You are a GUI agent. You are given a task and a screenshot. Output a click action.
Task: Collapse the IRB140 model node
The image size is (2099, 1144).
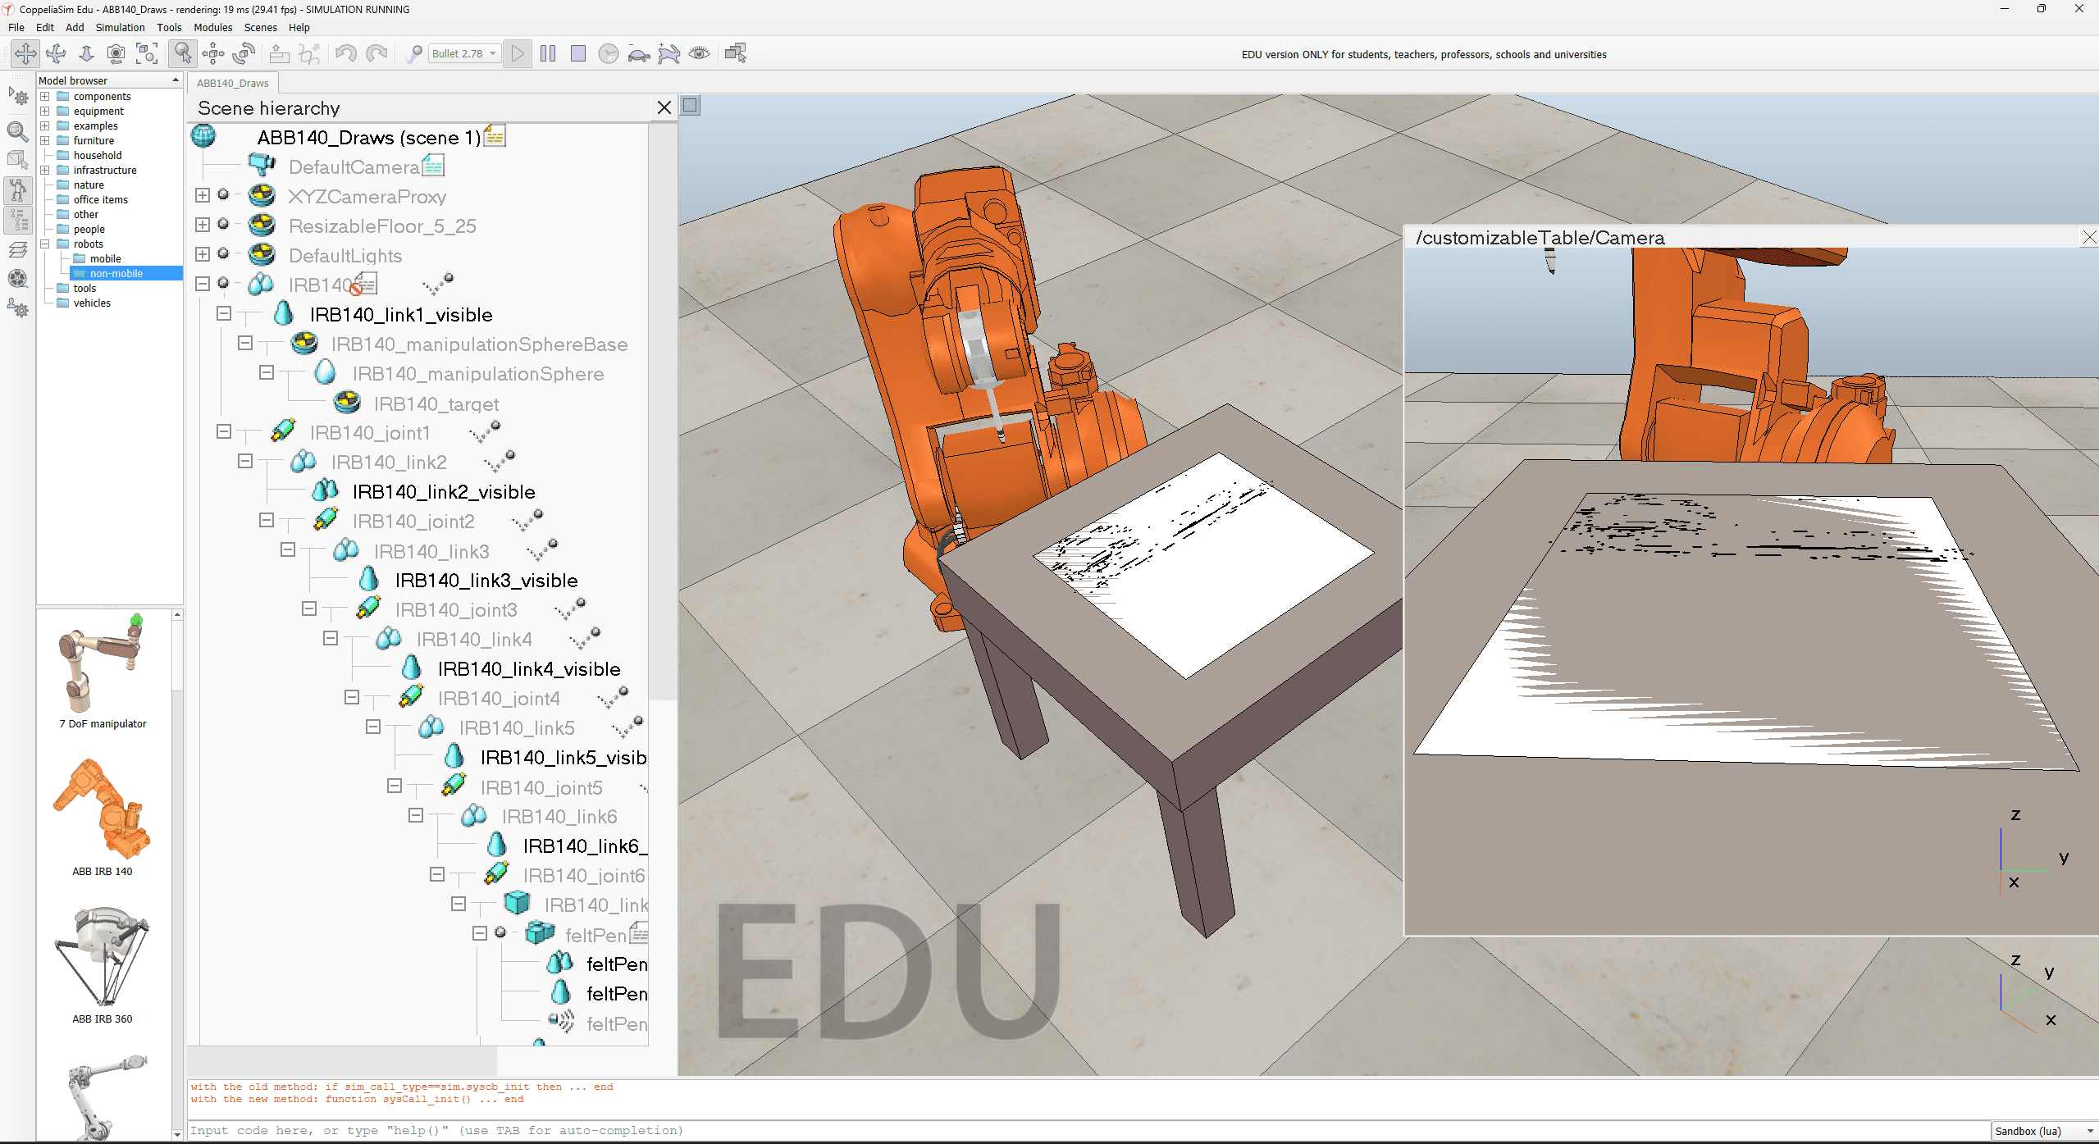(x=203, y=284)
